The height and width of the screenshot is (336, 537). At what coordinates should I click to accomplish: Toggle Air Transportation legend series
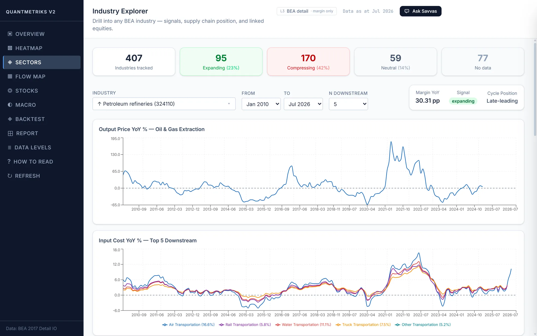click(188, 325)
